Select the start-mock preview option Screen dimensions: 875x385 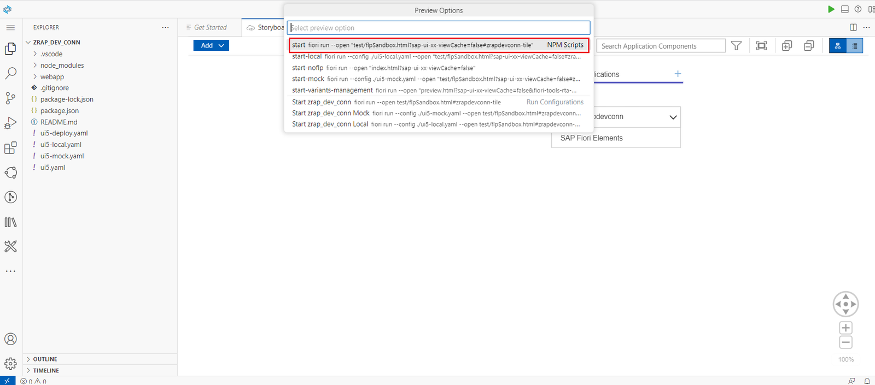pyautogui.click(x=439, y=79)
